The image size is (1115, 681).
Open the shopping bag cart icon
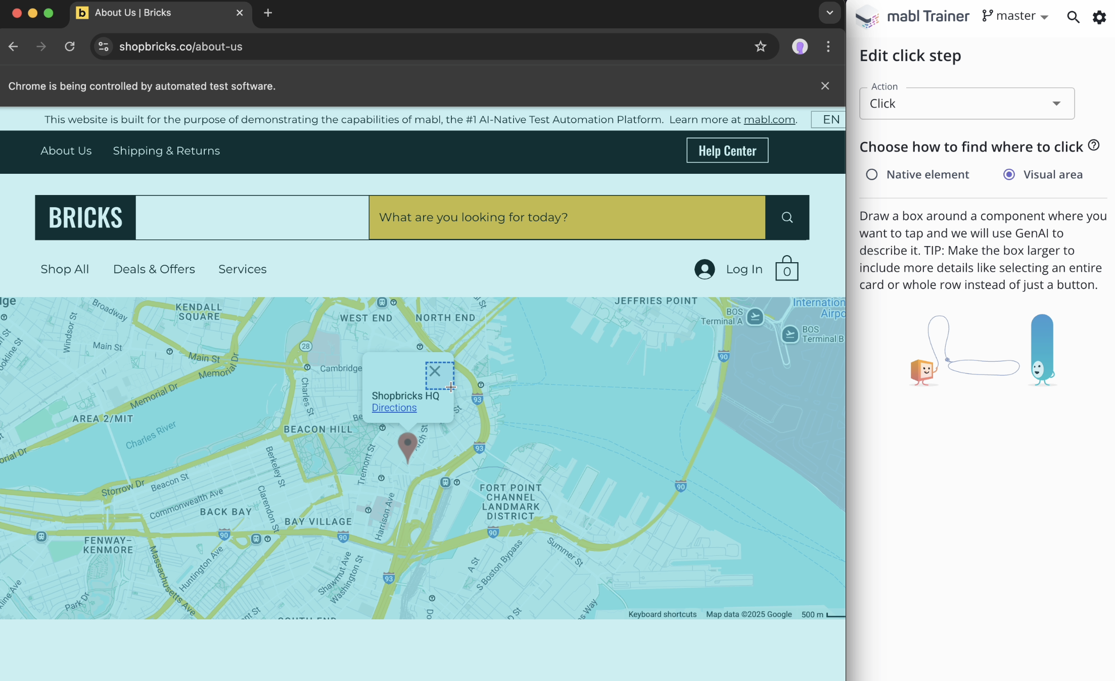[x=786, y=269]
